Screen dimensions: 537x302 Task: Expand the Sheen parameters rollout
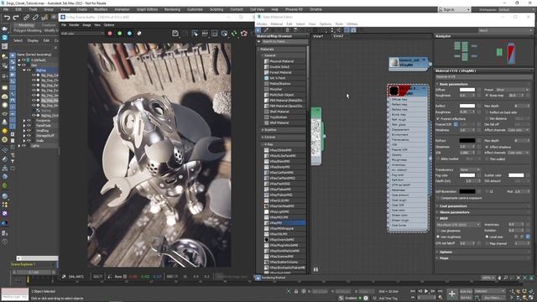click(483, 212)
